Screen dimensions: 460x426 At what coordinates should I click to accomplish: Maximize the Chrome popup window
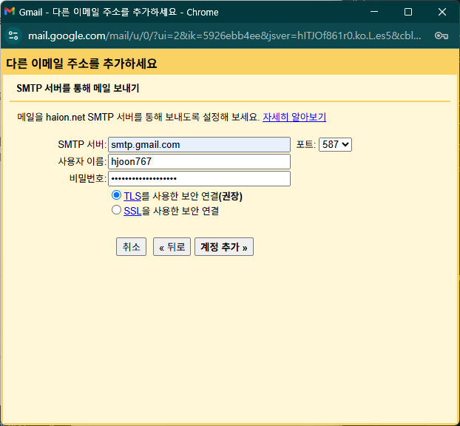coord(408,12)
